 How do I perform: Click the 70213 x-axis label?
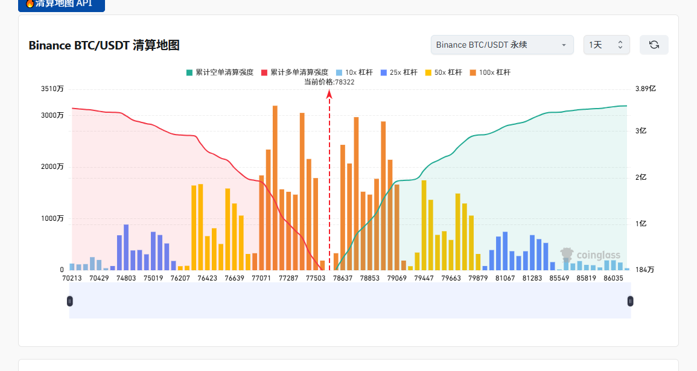point(72,278)
